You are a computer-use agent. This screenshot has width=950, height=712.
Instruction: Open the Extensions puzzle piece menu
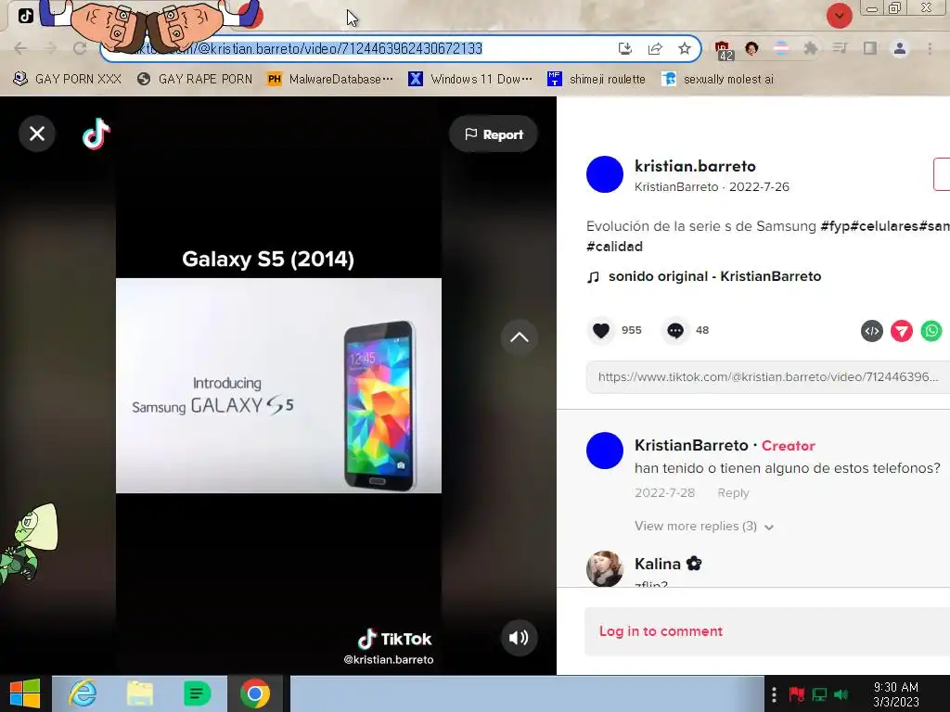[811, 48]
